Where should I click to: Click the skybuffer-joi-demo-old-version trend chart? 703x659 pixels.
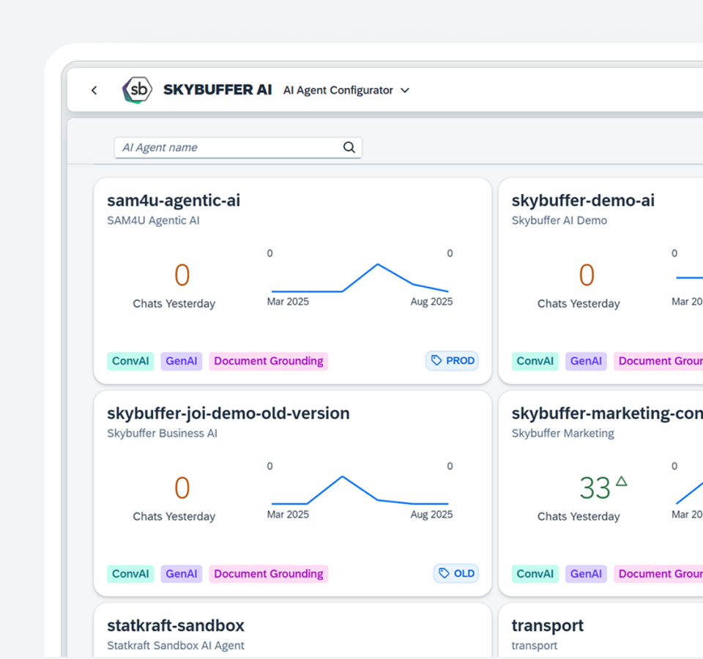pos(360,491)
